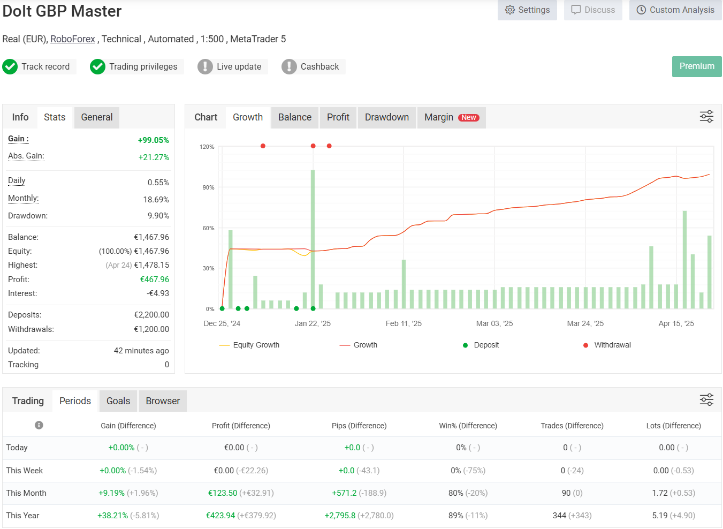Click the green Premium button
723x529 pixels.
point(696,66)
